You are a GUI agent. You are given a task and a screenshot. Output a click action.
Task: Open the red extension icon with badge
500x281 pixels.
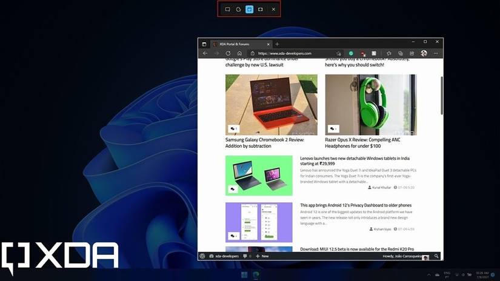click(362, 53)
